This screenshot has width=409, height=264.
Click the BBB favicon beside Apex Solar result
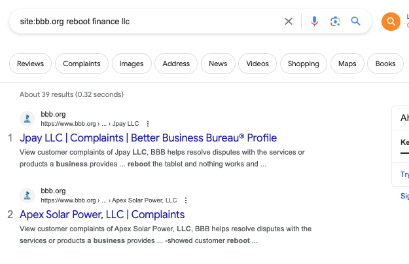click(x=27, y=195)
